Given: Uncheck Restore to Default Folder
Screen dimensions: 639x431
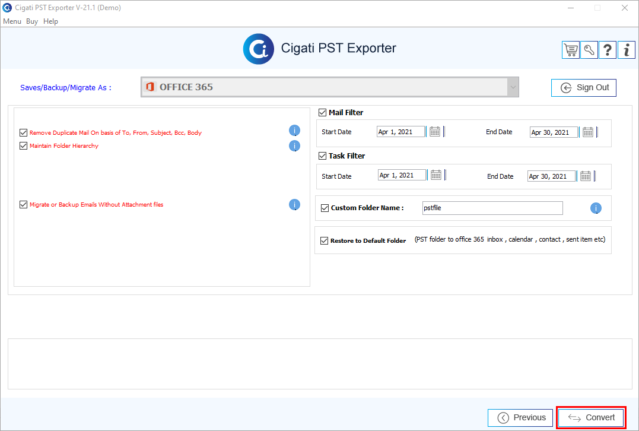Looking at the screenshot, I should 324,240.
